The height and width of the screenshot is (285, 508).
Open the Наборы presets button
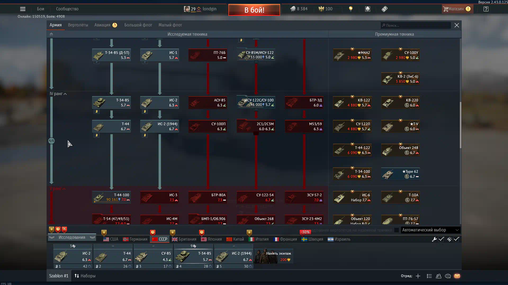pos(85,276)
